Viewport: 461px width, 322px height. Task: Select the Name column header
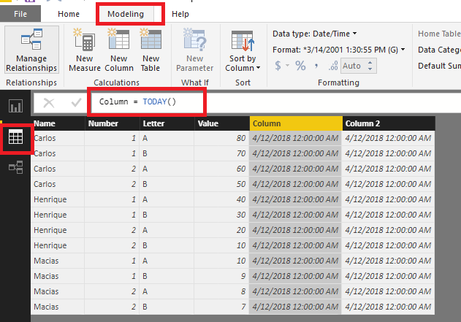coord(58,123)
